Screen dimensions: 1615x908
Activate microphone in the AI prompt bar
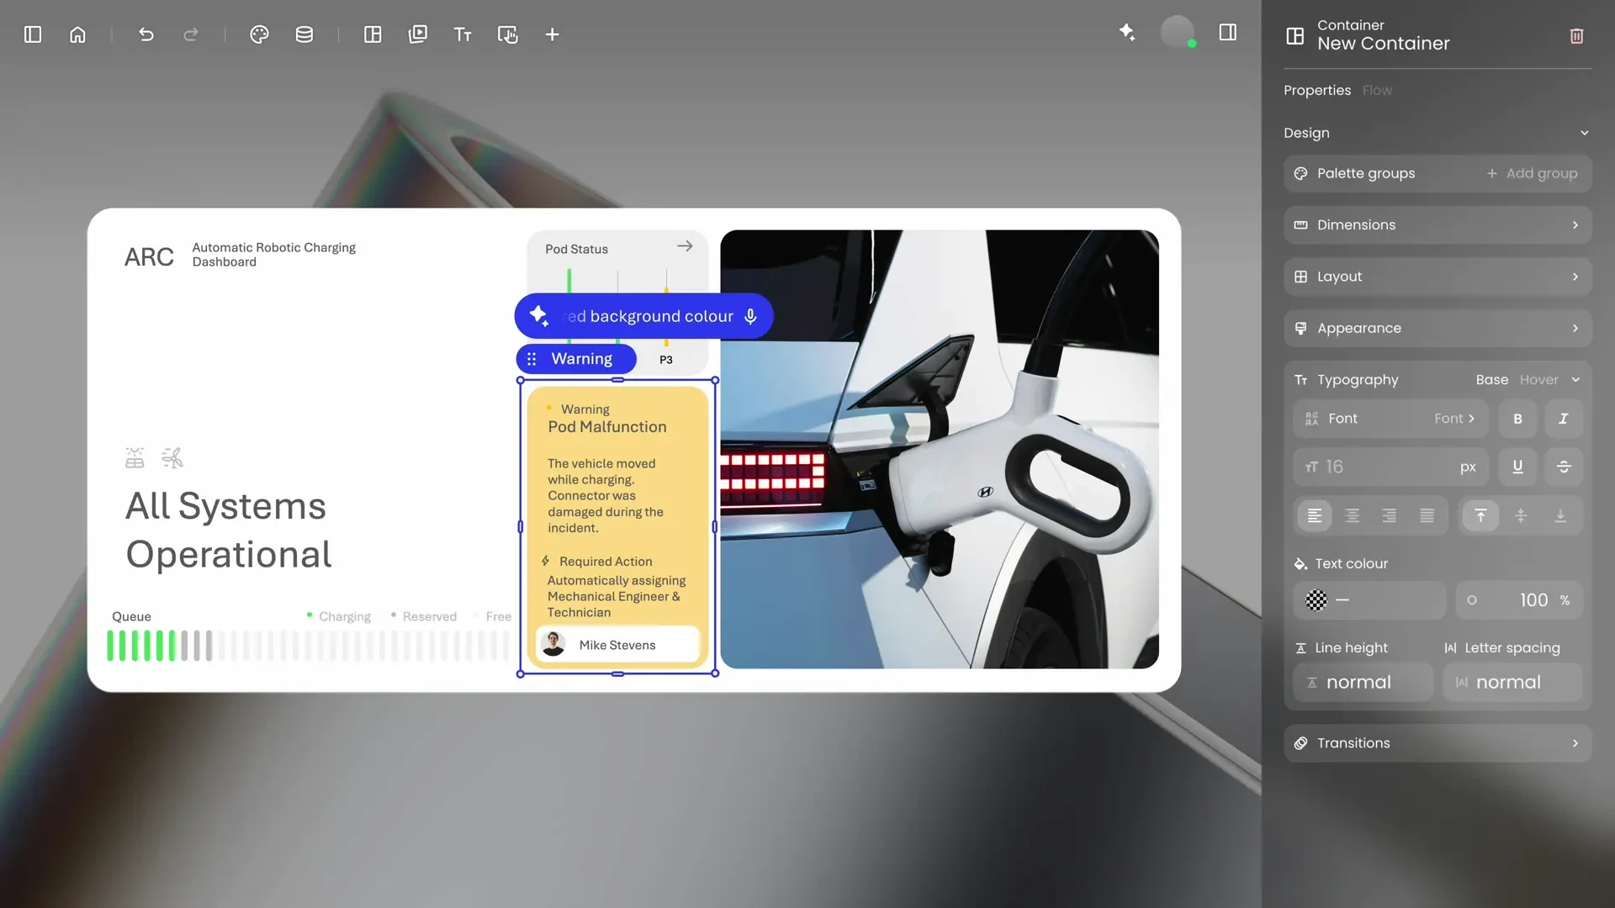click(x=750, y=316)
